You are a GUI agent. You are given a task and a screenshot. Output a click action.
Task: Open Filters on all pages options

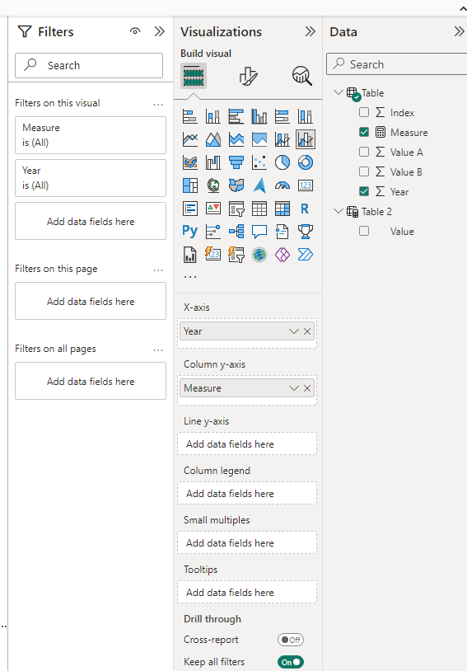[x=158, y=350]
